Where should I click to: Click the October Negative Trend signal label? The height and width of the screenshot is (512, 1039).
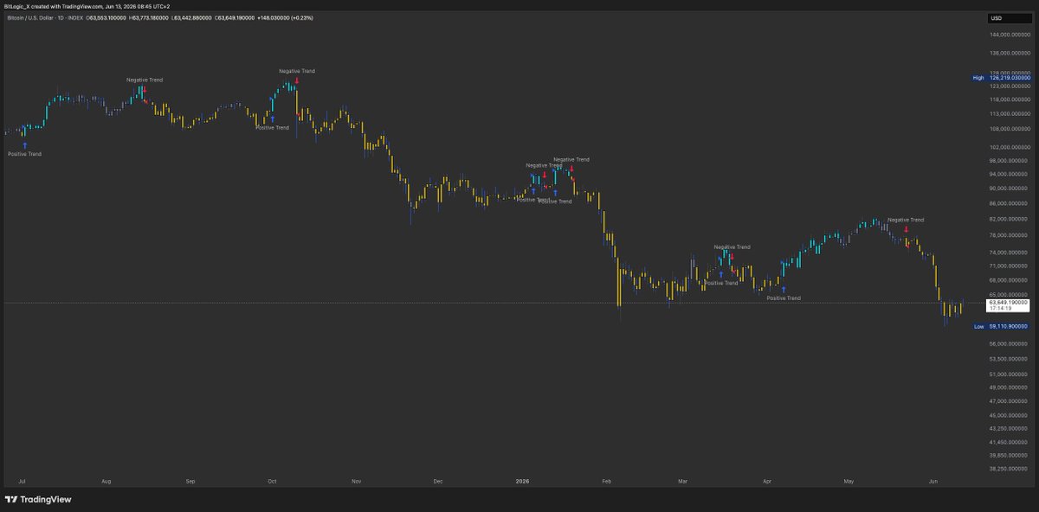tap(296, 71)
